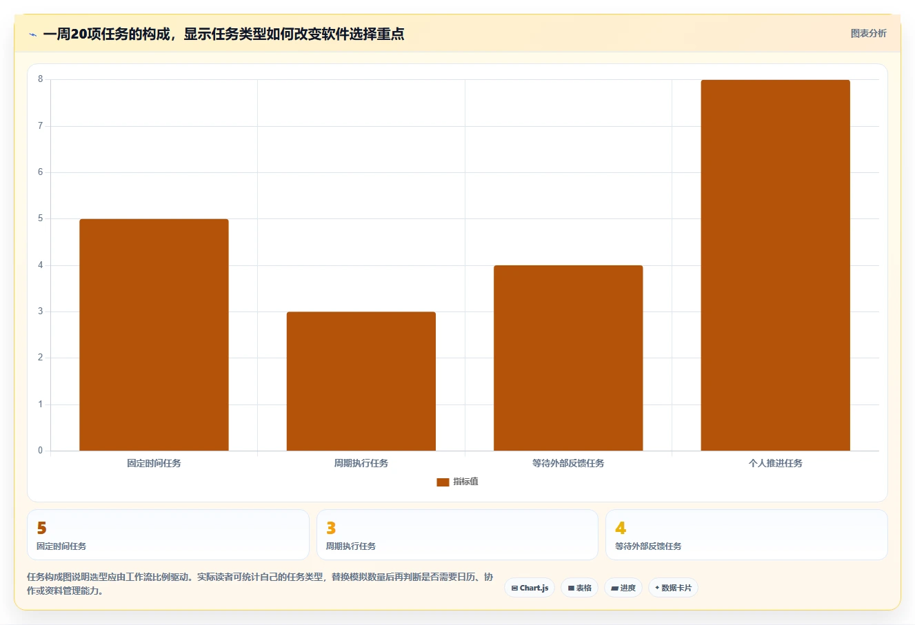
Task: Select the 等待外部反馈任务 bar in the chart
Action: tap(568, 358)
